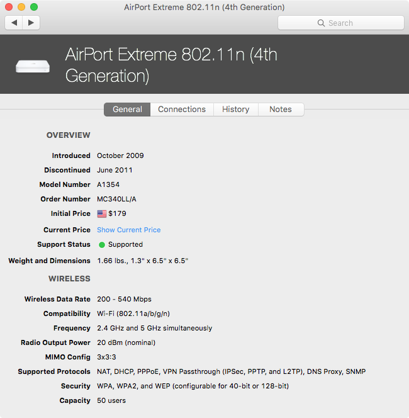
Task: Click the WIRELESS section header
Action: click(x=69, y=279)
